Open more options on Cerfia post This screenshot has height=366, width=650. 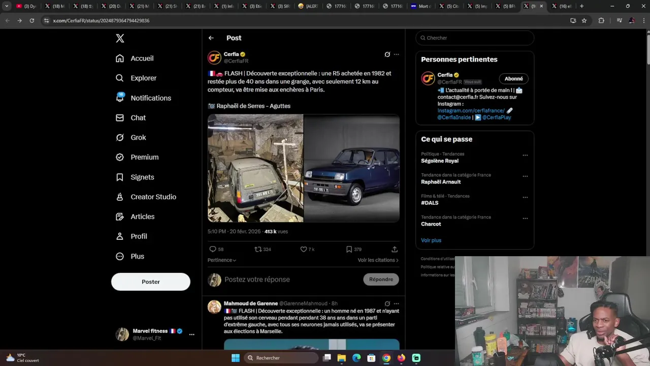397,54
